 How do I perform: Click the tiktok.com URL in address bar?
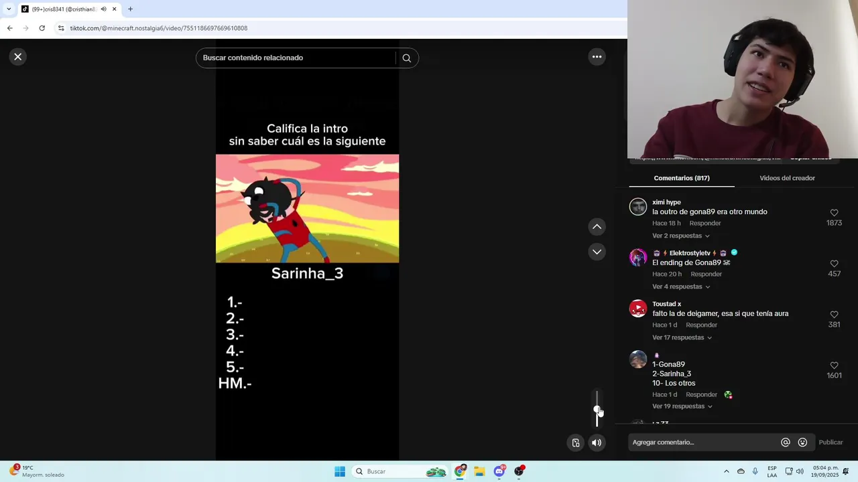point(159,28)
